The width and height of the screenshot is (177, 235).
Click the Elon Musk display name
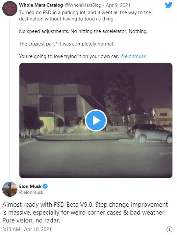pos(30,186)
